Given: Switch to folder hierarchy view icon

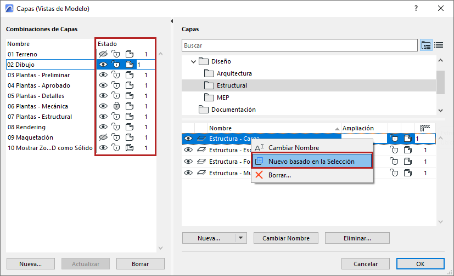Looking at the screenshot, I should (426, 45).
